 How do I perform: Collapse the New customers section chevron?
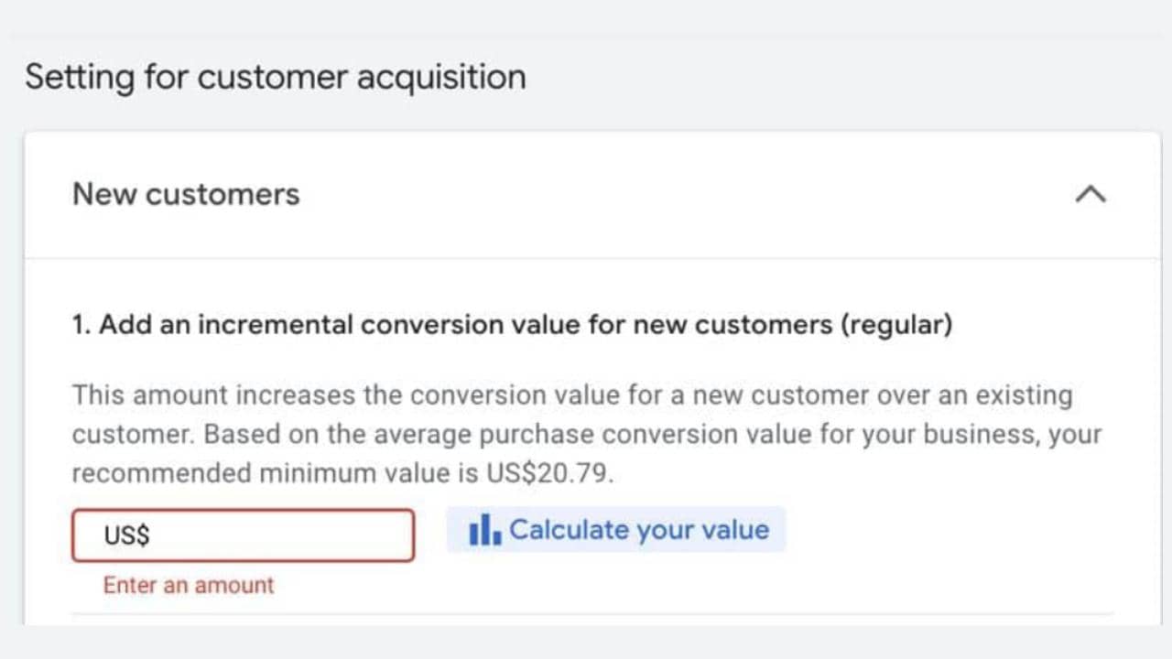[1090, 194]
